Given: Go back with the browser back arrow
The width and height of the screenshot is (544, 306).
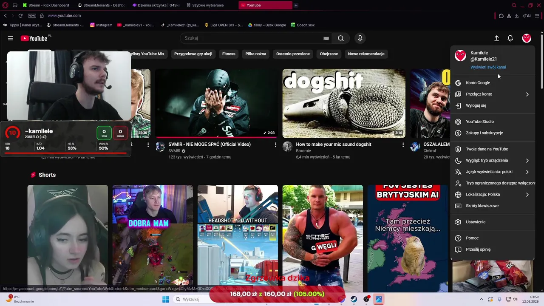Looking at the screenshot, I should (5, 16).
